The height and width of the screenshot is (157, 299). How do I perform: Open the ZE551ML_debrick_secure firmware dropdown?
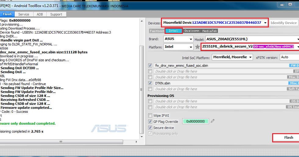click(250, 47)
